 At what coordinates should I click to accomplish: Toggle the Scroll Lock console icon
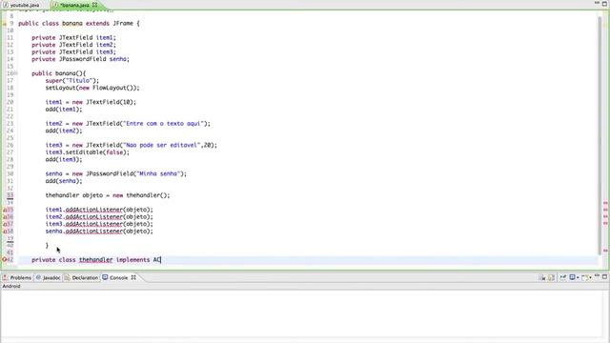click(551, 277)
